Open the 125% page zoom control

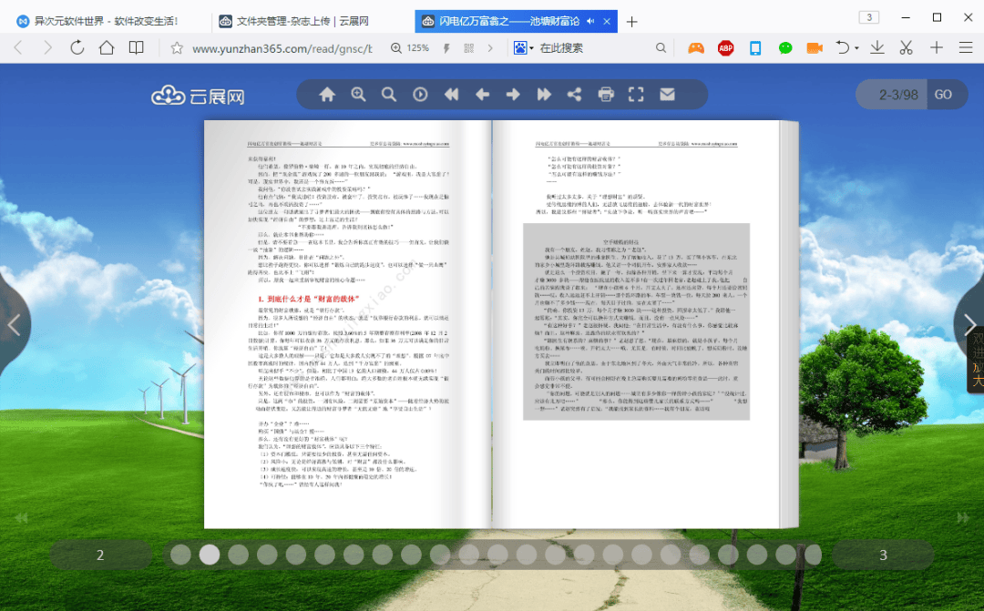[410, 47]
